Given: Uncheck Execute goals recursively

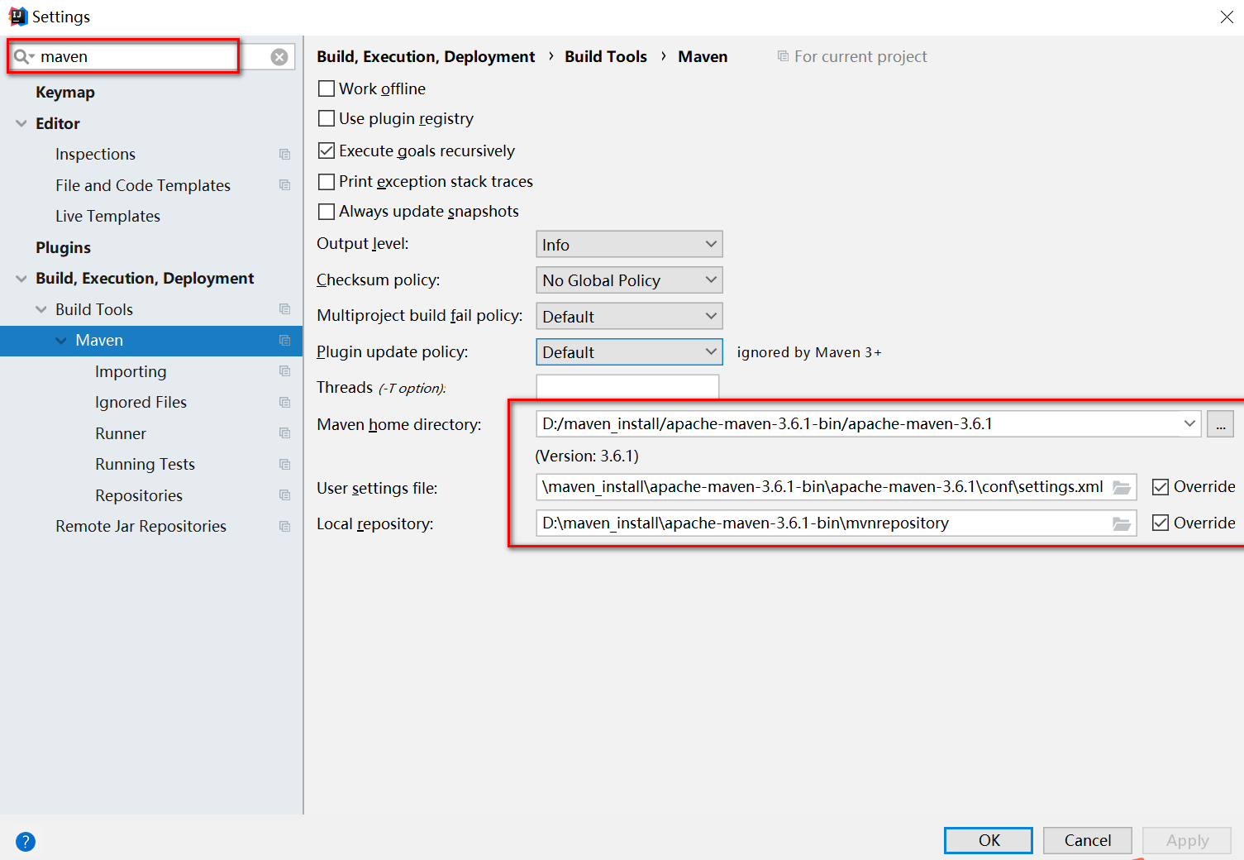Looking at the screenshot, I should 326,150.
